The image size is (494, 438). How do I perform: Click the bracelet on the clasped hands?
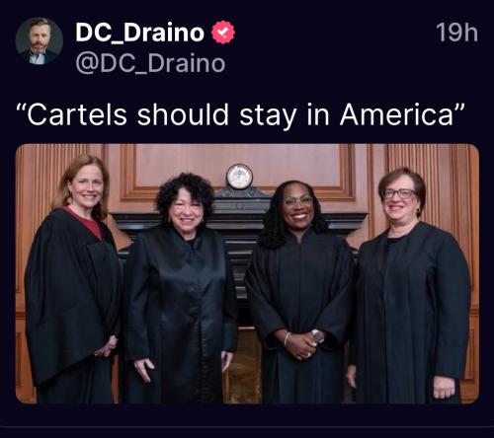[288, 339]
